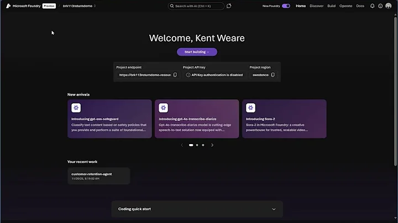Click the refresh icon beside the search bar
This screenshot has width=398, height=223.
pyautogui.click(x=229, y=6)
